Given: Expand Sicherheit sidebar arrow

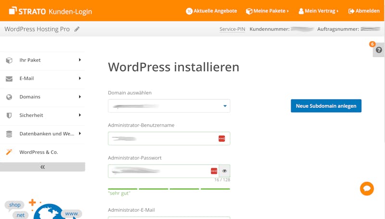Looking at the screenshot, I should pyautogui.click(x=80, y=115).
